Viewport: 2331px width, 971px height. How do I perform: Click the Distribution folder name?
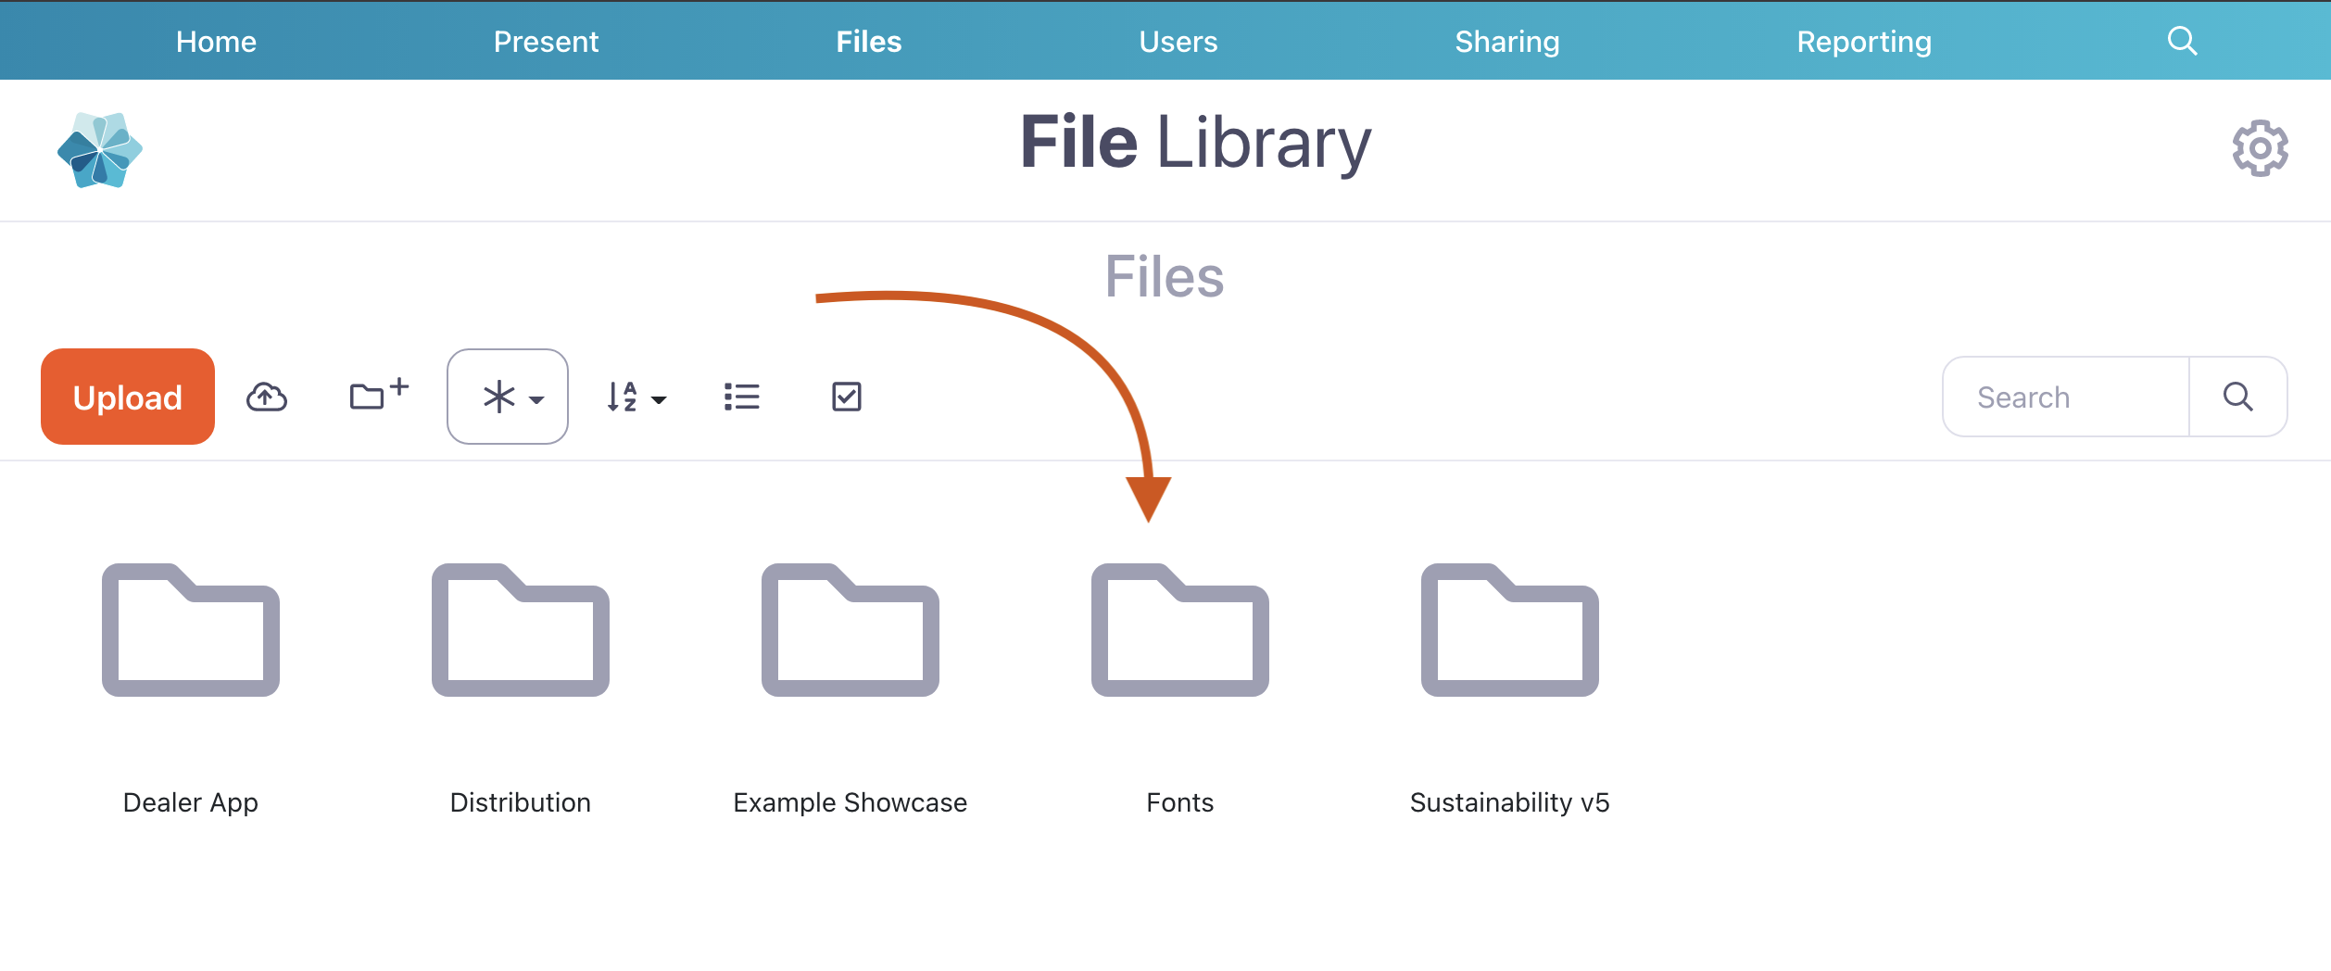(521, 802)
